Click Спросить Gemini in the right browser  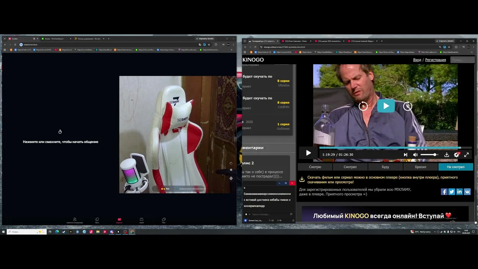[x=445, y=41]
